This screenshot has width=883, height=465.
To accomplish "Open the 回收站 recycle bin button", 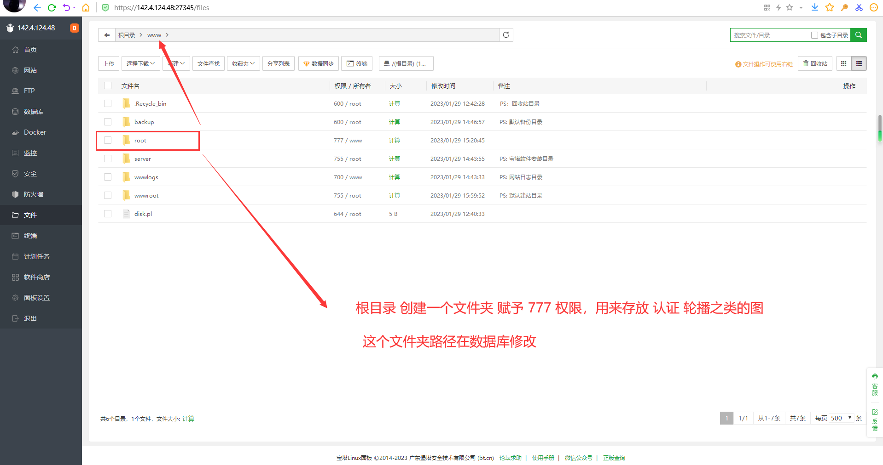I will (815, 63).
